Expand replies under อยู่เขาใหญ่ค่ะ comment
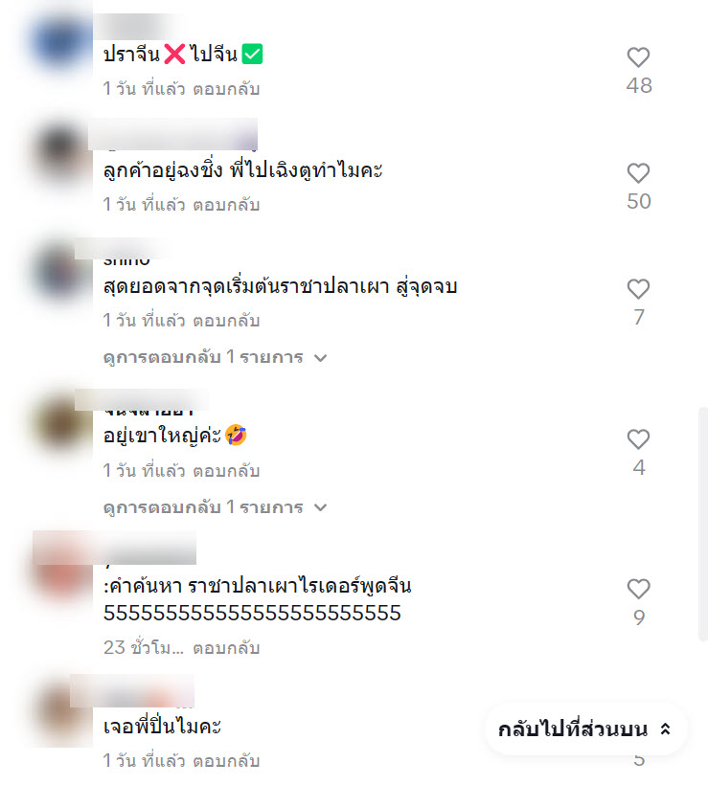This screenshot has width=708, height=785. 215,506
